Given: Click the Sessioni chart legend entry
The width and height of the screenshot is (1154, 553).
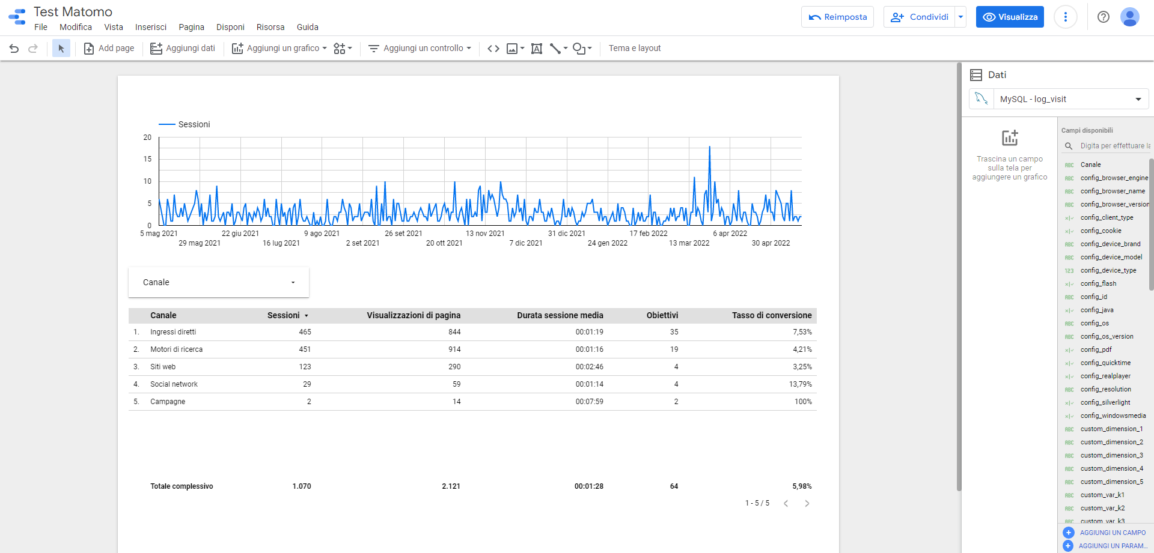Looking at the screenshot, I should point(185,124).
